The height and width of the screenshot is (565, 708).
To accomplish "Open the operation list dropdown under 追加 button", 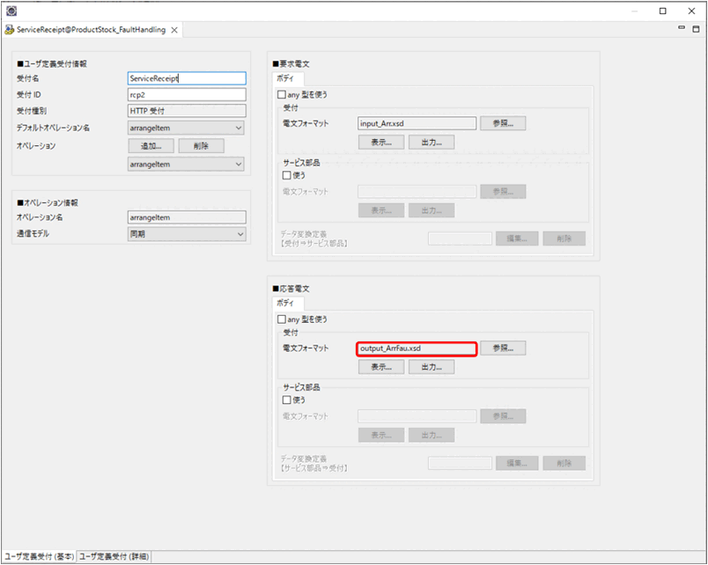I will point(186,165).
